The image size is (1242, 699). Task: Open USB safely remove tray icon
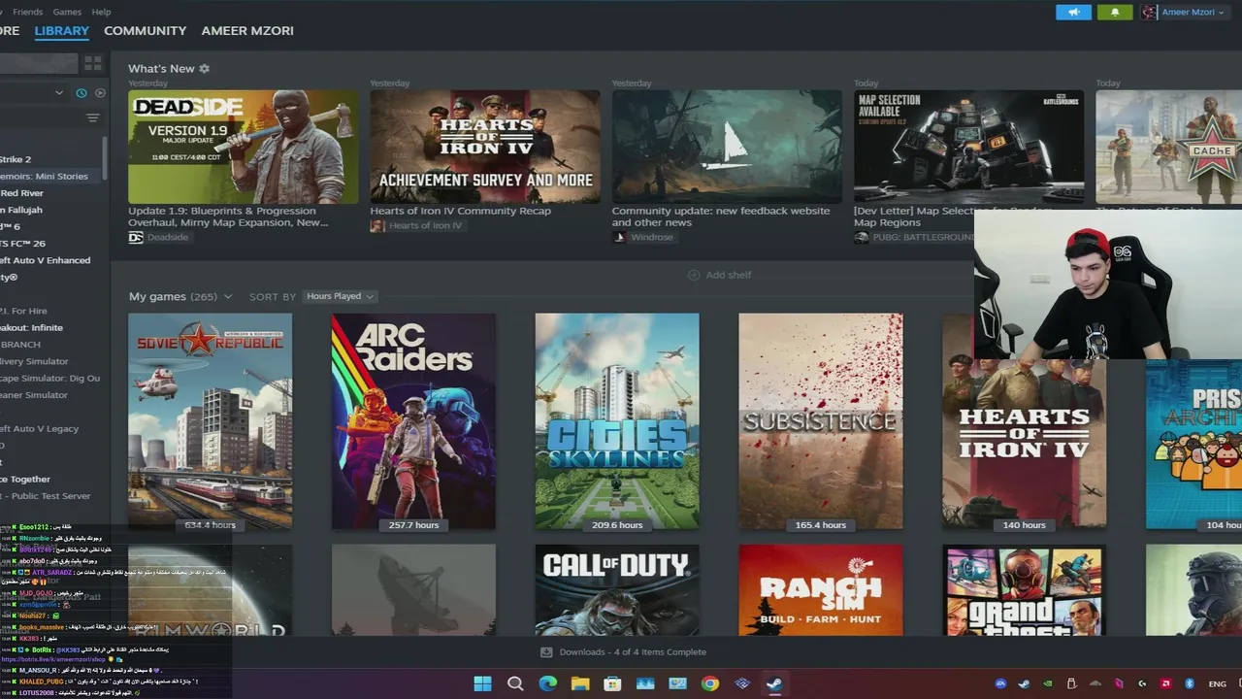1071,683
